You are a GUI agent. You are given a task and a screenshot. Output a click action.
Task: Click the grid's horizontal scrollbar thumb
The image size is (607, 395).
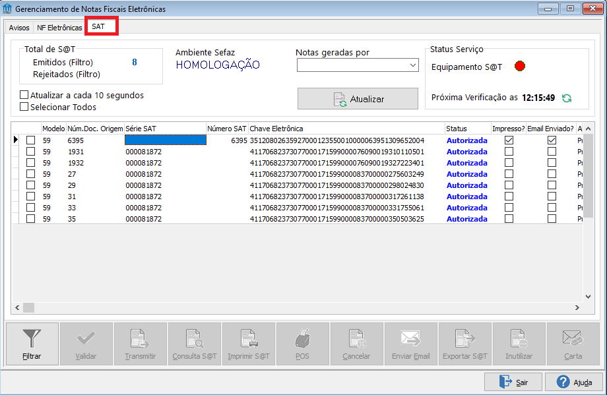click(28, 307)
